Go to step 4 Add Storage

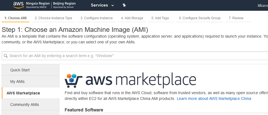coord(132,18)
